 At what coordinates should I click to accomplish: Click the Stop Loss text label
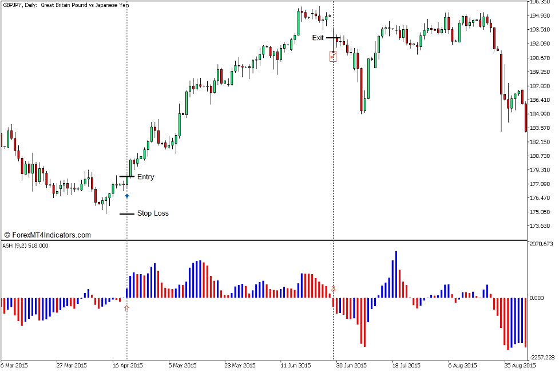pos(152,213)
